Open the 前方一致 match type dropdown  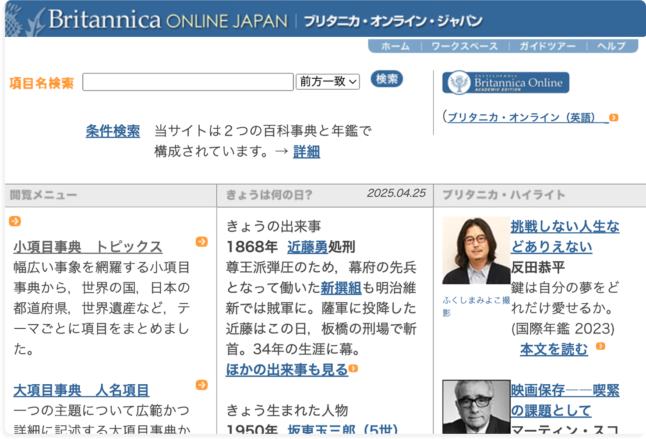click(328, 81)
